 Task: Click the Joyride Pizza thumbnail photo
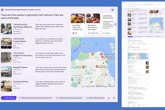click(6, 29)
